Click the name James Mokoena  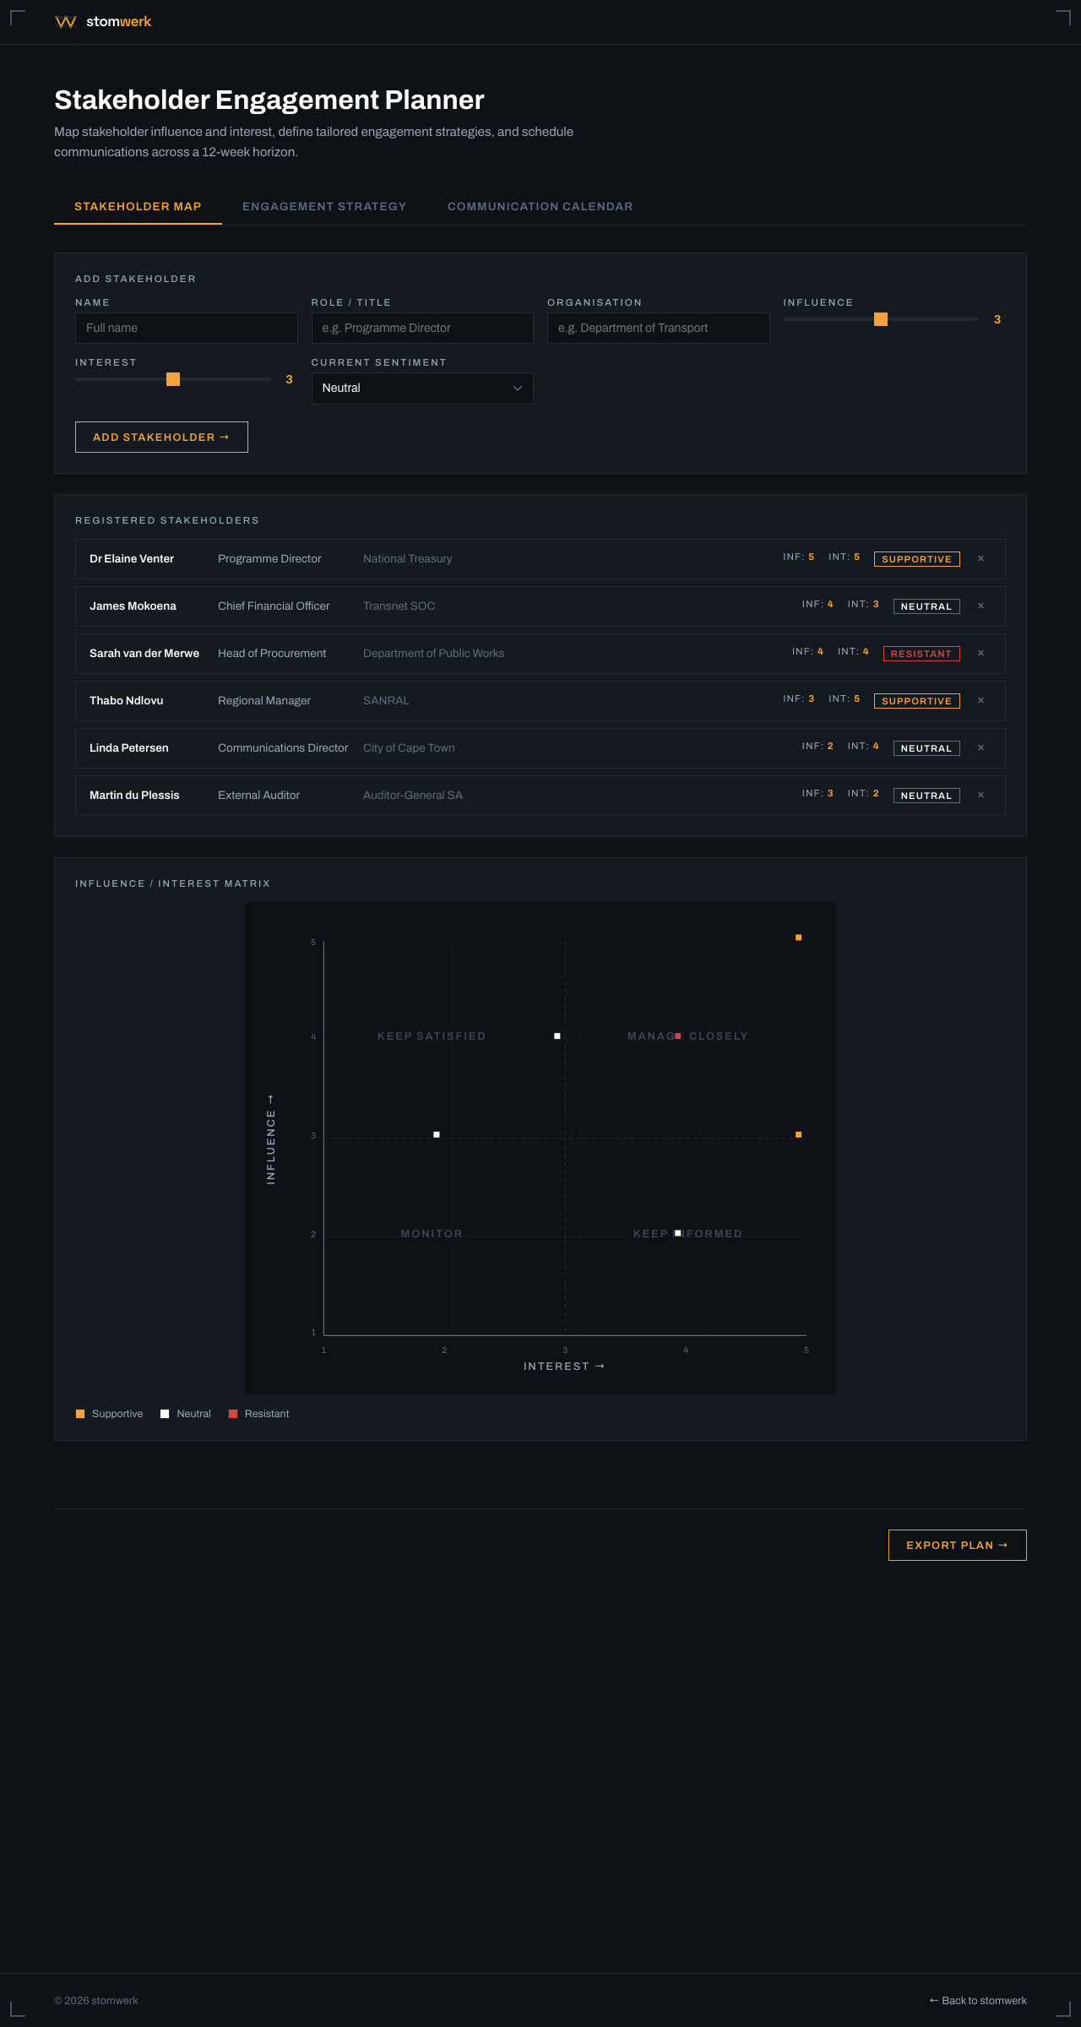(x=133, y=606)
